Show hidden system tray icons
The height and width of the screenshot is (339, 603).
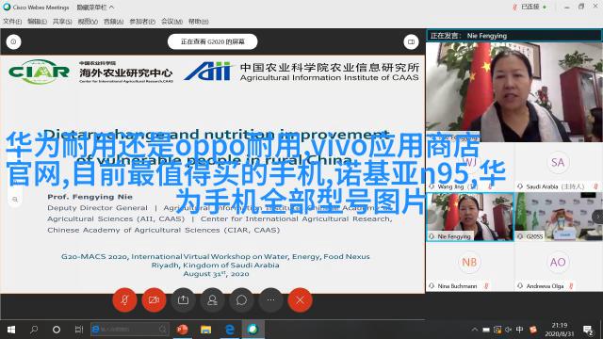[475, 330]
